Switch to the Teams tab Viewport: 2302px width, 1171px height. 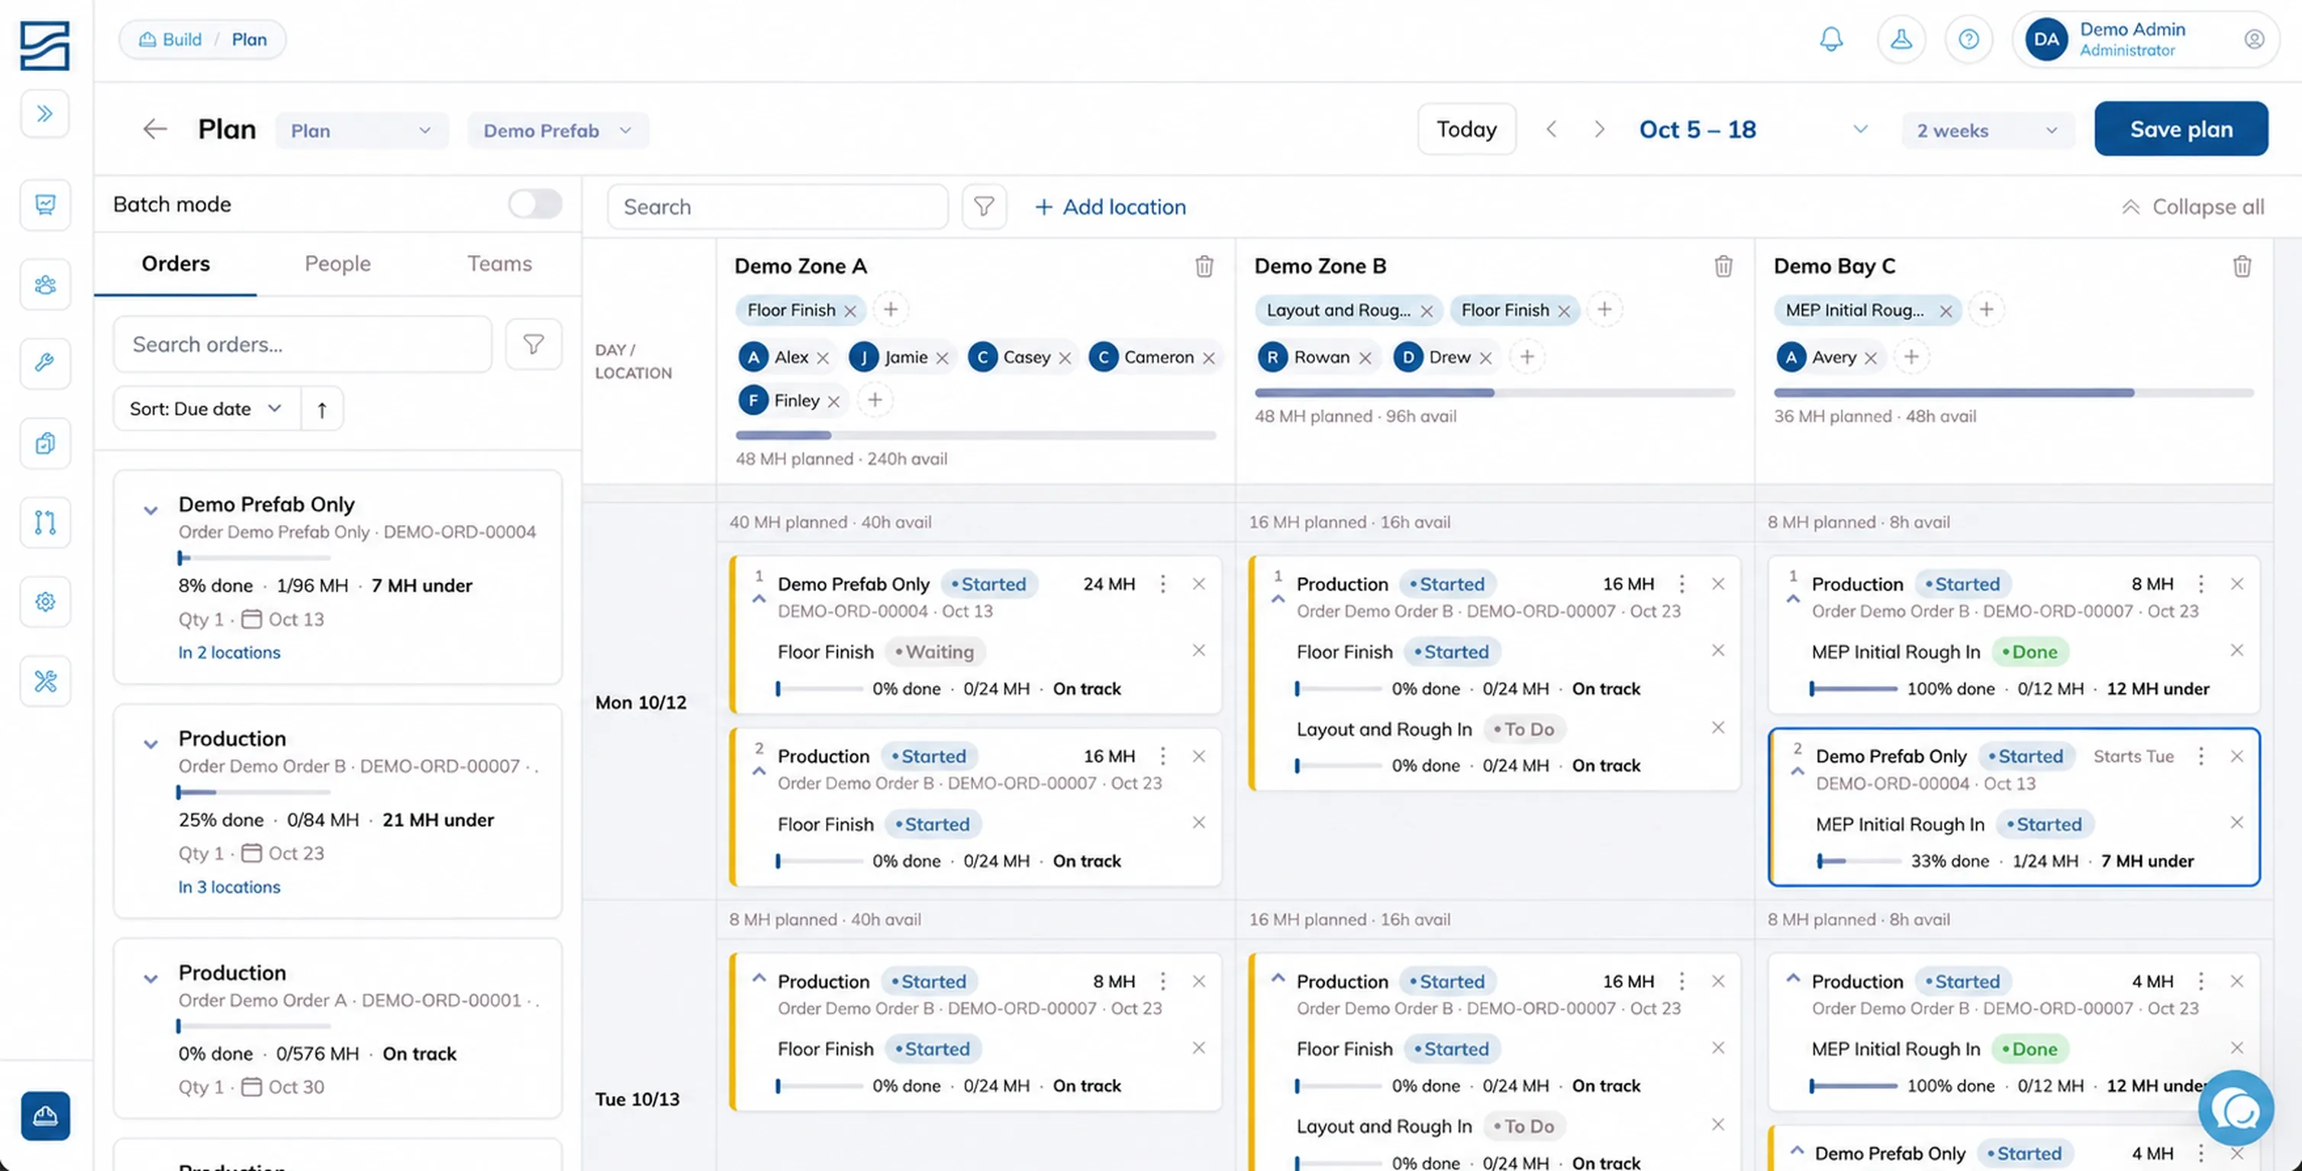pyautogui.click(x=498, y=263)
